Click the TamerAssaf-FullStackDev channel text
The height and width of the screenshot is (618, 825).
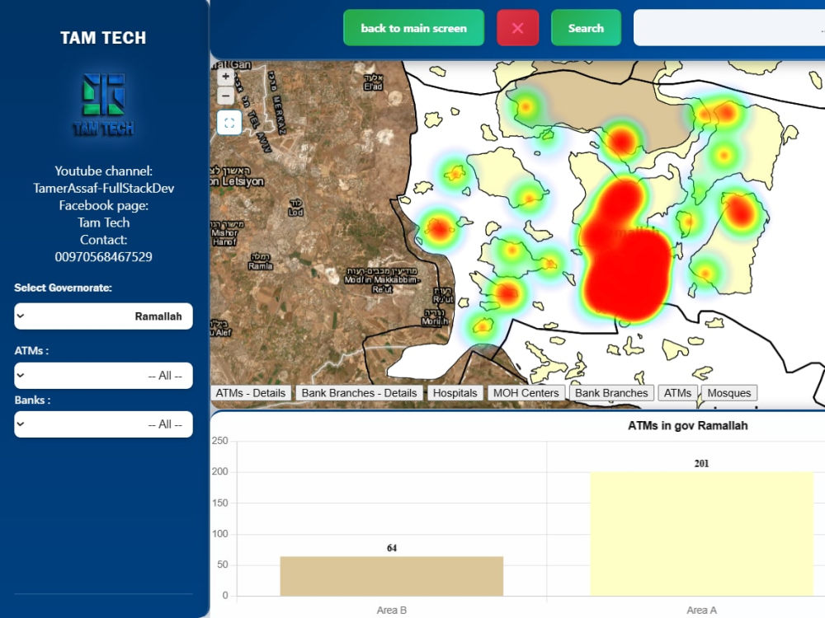pos(104,188)
